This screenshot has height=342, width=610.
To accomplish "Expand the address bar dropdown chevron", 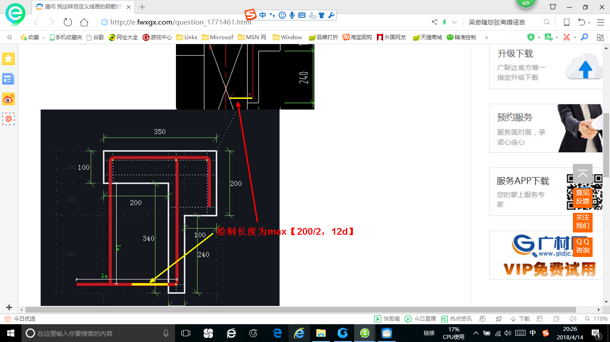I will click(x=455, y=22).
